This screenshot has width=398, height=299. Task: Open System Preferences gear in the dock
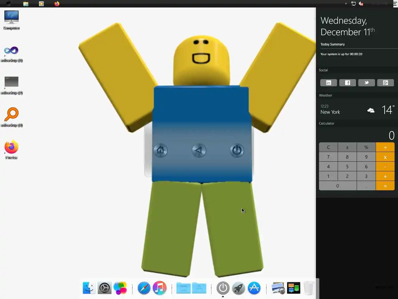[x=104, y=288]
